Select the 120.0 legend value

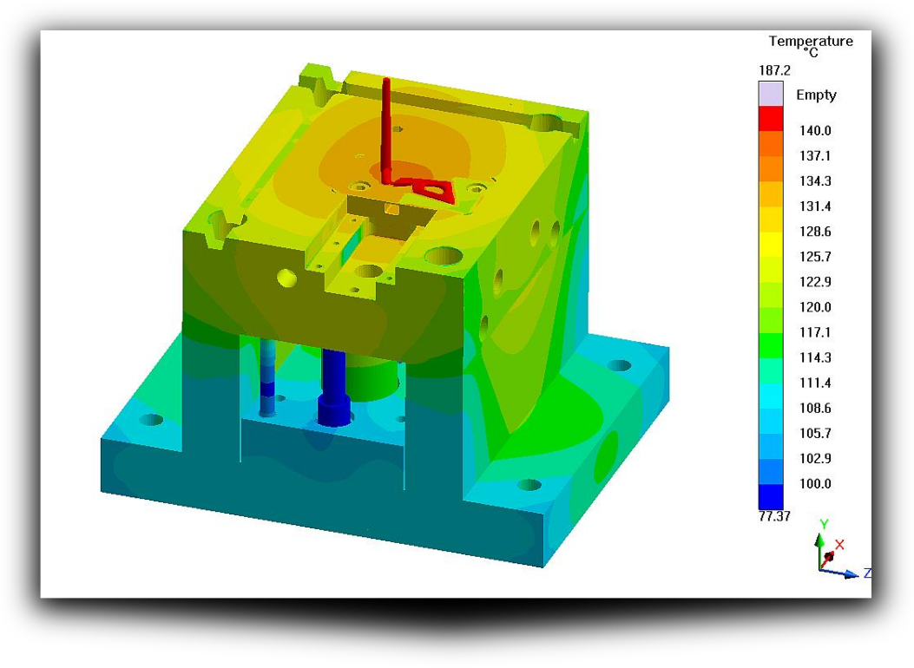point(815,307)
